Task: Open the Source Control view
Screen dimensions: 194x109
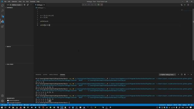Action: (x=2, y=16)
